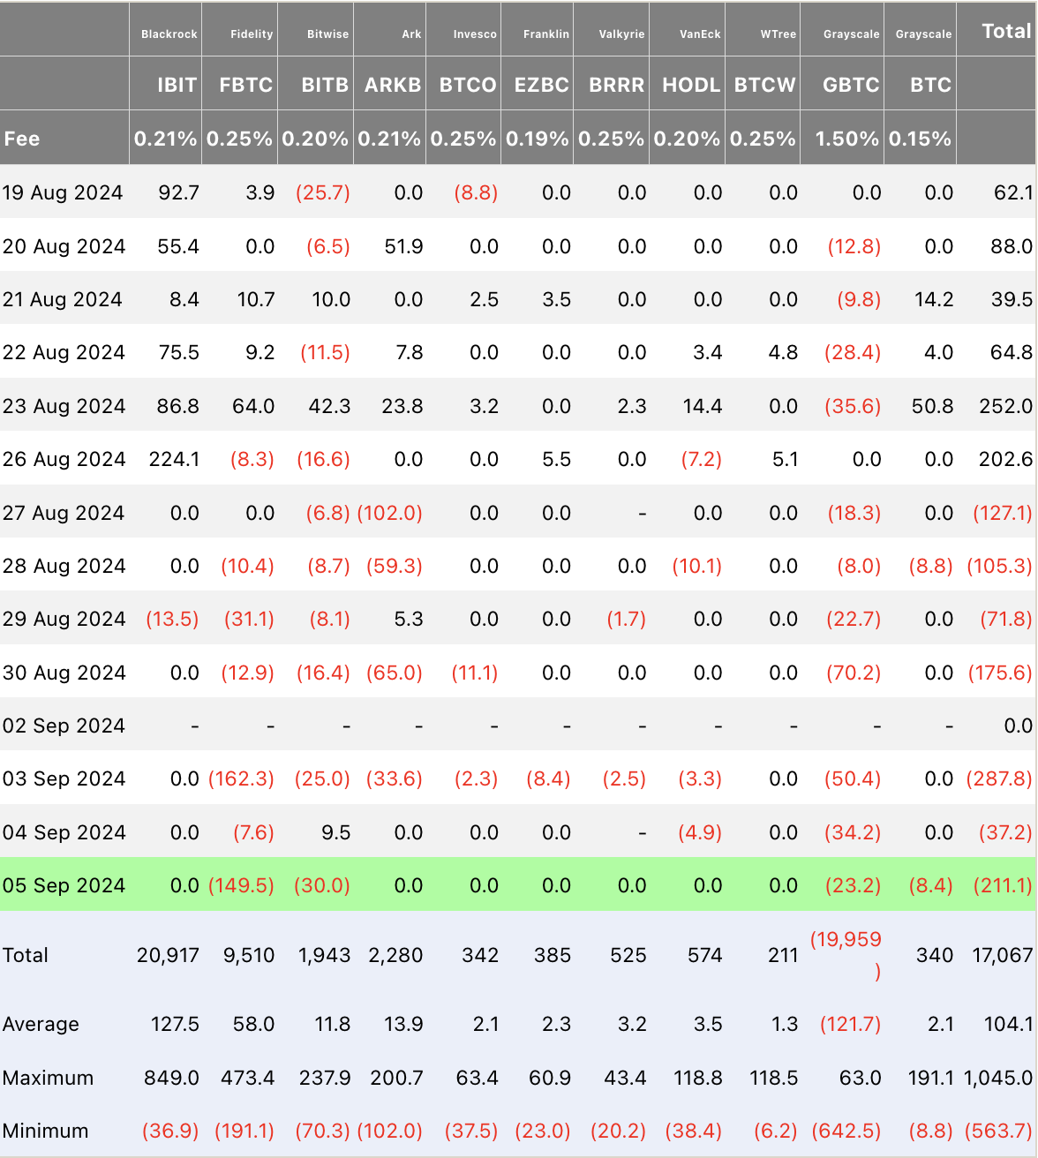Click the 28 Aug 2024 date cell
This screenshot has width=1038, height=1158.
pyautogui.click(x=64, y=566)
